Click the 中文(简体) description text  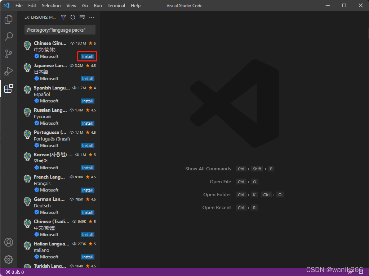45,50
